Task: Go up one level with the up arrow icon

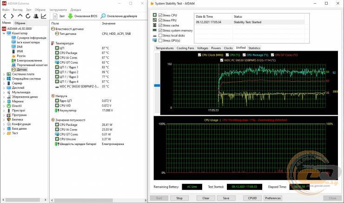Action: click(x=20, y=16)
